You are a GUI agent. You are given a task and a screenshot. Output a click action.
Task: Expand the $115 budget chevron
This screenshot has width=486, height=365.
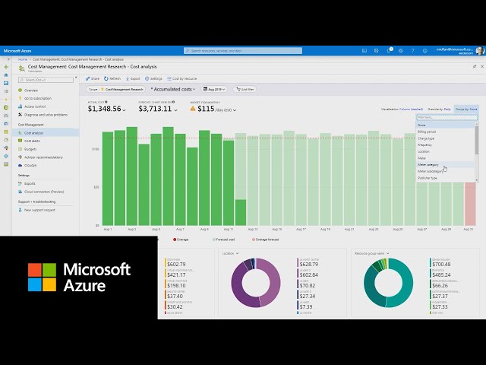(235, 109)
